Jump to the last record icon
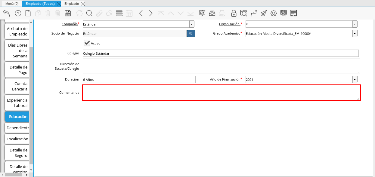 coord(191,13)
